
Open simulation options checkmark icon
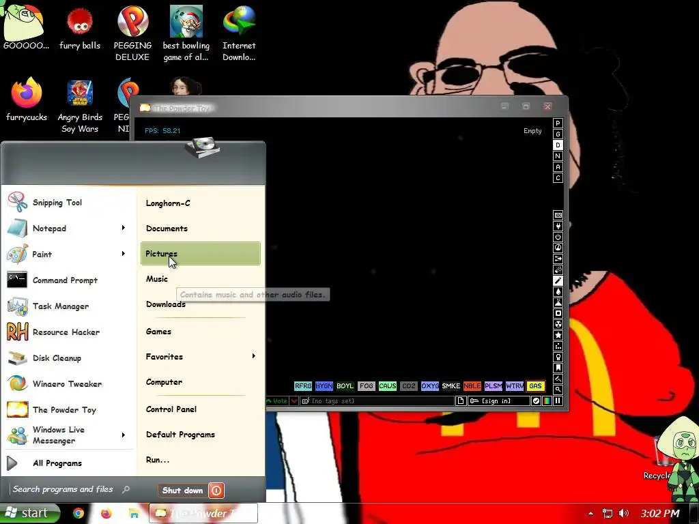536,401
